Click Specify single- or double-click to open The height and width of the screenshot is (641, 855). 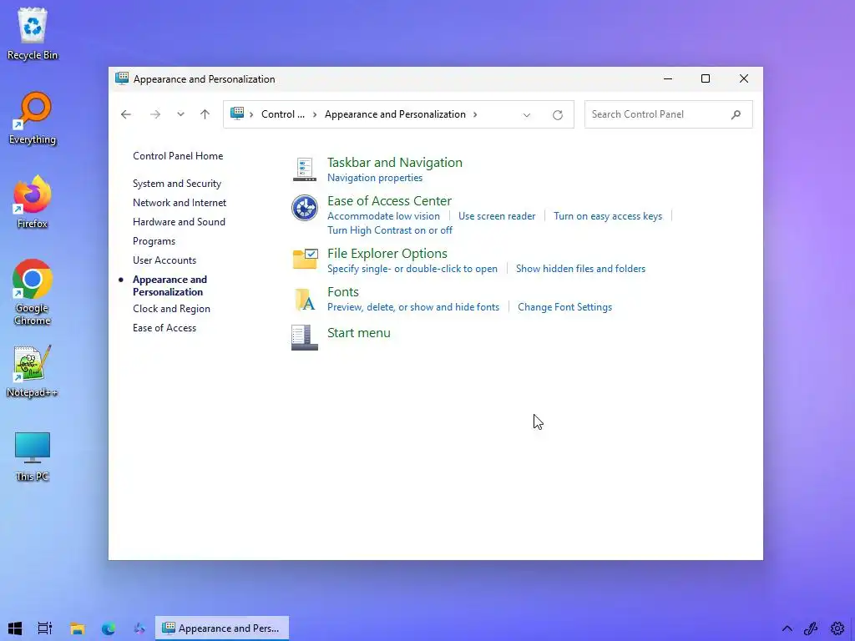pyautogui.click(x=412, y=269)
